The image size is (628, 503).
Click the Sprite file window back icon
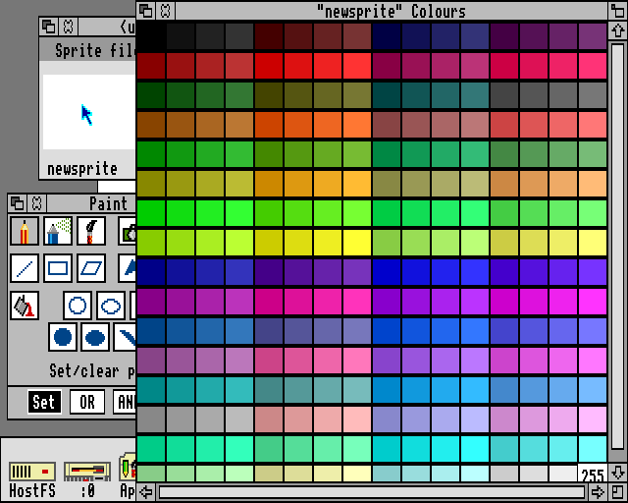(49, 27)
